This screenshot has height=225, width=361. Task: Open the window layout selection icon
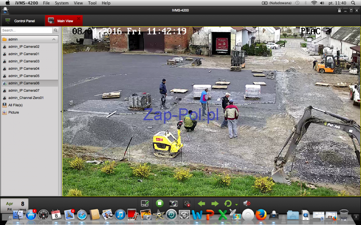click(x=145, y=204)
